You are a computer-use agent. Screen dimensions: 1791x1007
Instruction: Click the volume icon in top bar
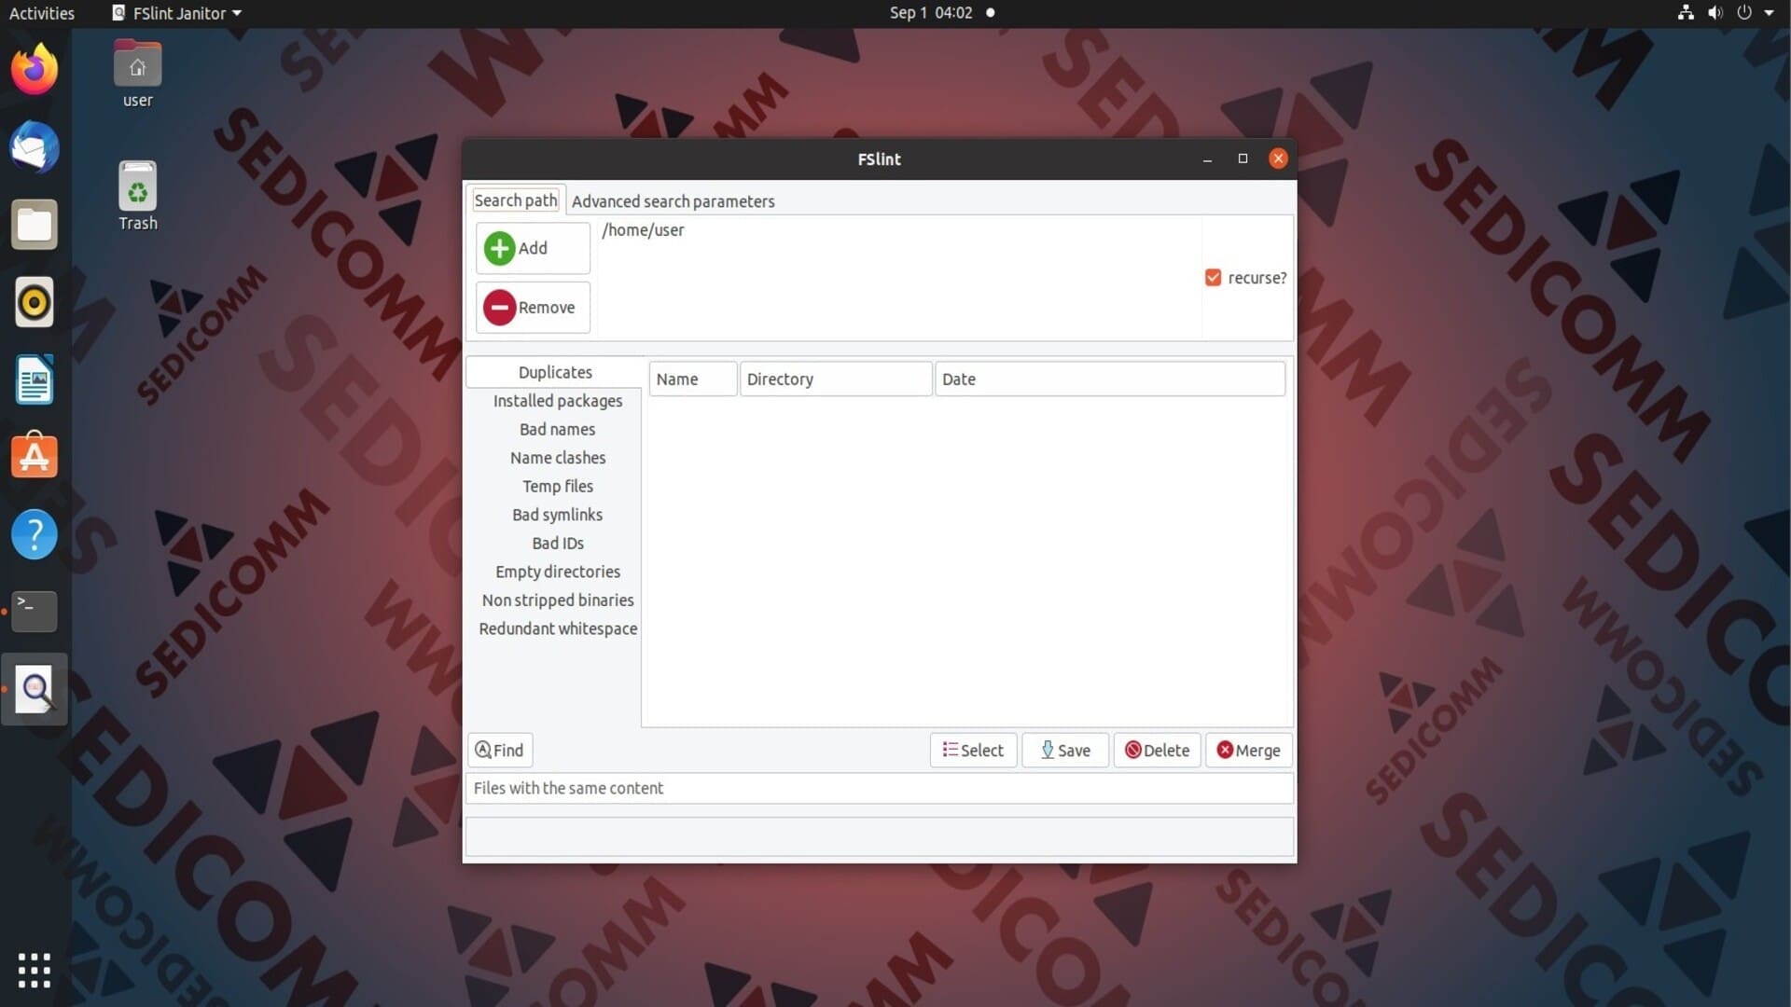point(1715,13)
